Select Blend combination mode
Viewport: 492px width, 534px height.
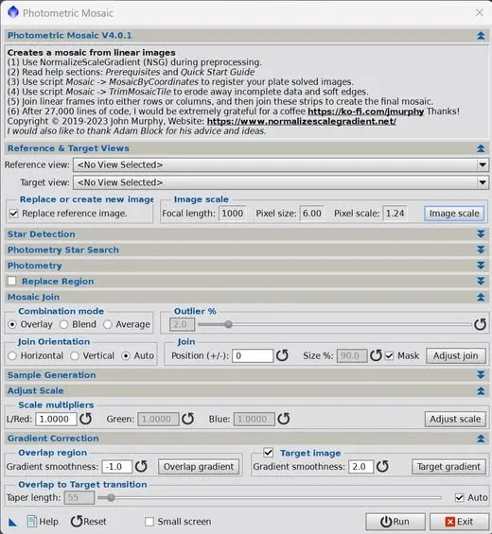click(x=63, y=324)
